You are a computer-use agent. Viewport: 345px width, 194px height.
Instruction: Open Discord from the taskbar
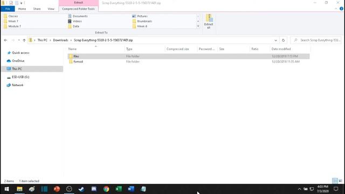pos(94,189)
